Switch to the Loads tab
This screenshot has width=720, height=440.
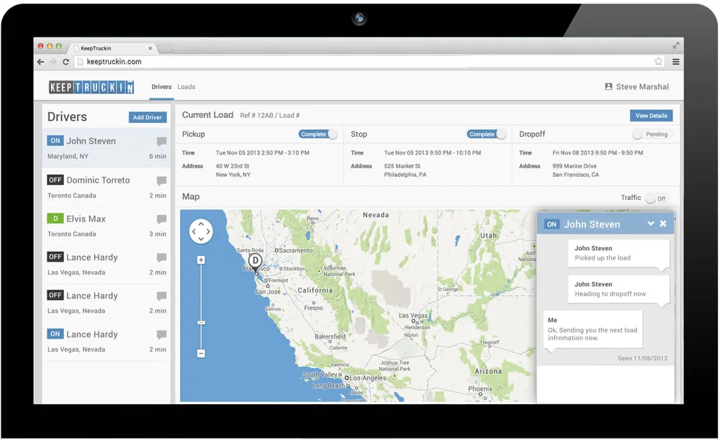click(x=186, y=86)
